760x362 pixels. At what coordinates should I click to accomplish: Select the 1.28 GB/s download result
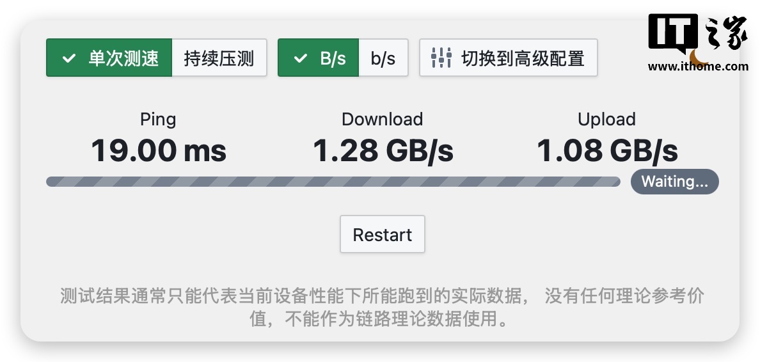tap(383, 151)
